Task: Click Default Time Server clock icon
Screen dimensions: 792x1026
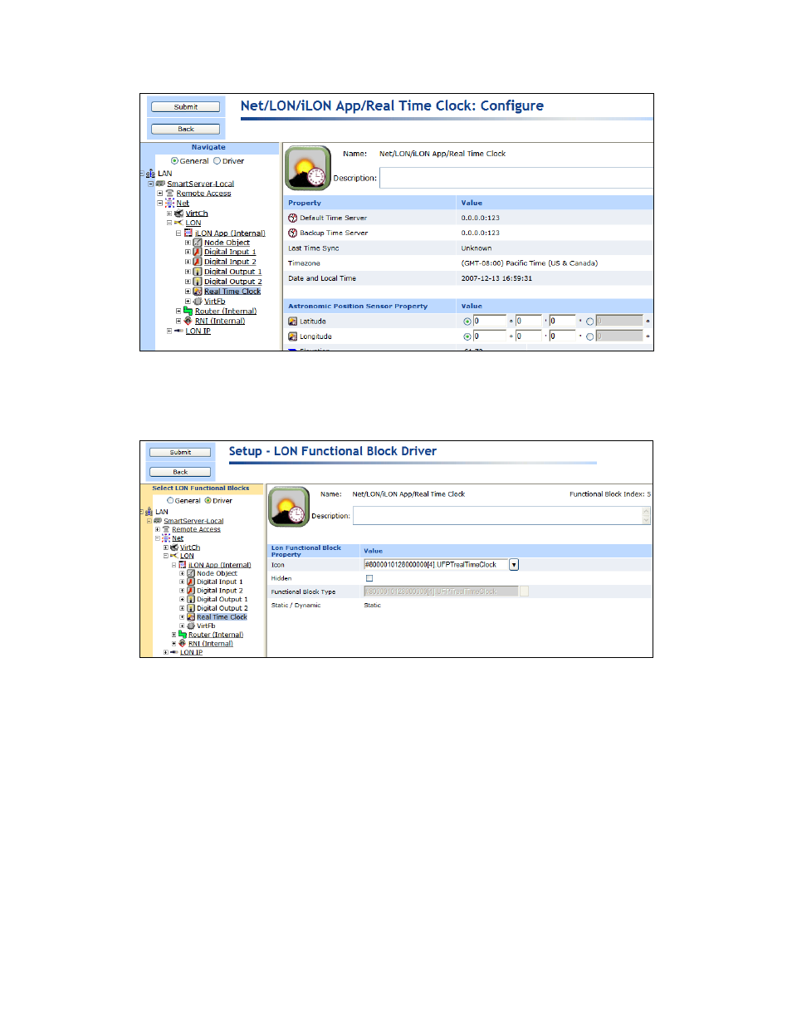Action: click(293, 218)
